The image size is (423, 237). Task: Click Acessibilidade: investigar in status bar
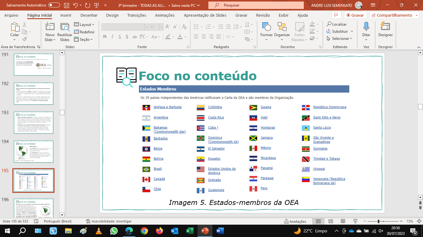[x=109, y=221]
